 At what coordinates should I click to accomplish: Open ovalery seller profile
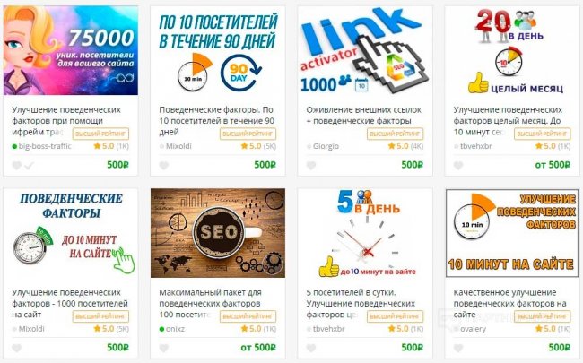[473, 329]
